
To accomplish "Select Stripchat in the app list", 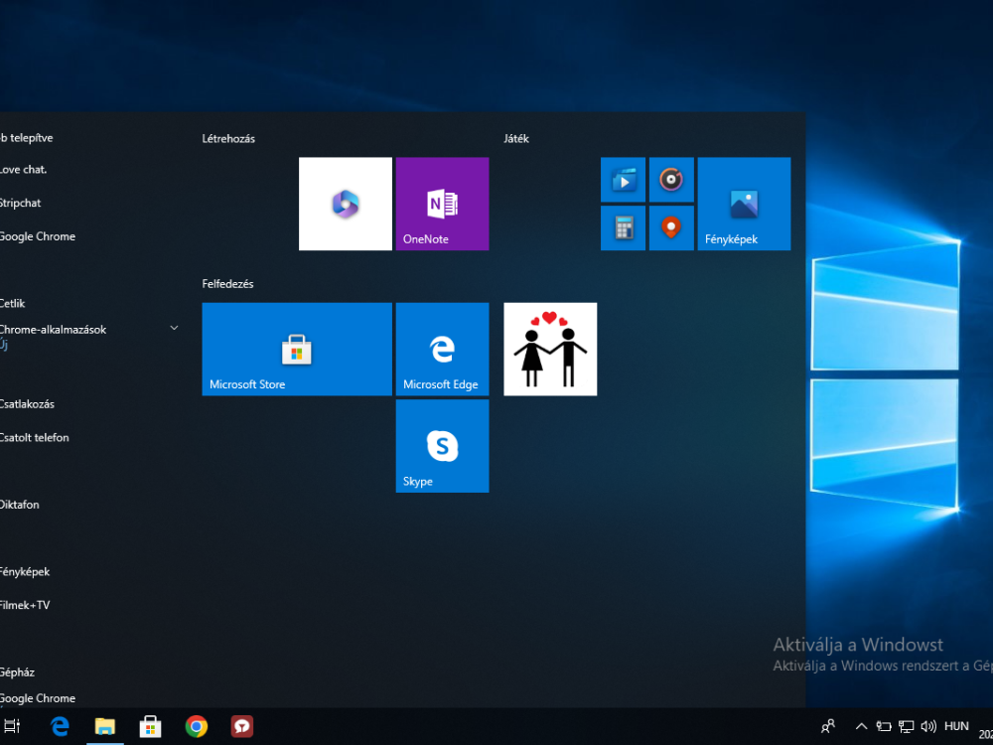I will coord(20,203).
